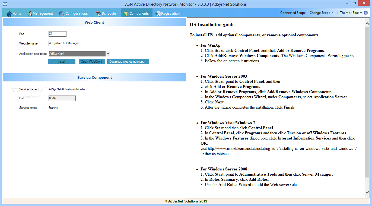Go to the Schedule tab
The width and height of the screenshot is (372, 206).
click(x=106, y=14)
